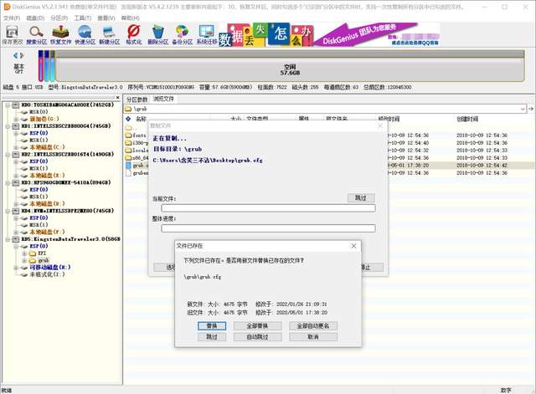Click the 自动跳过 (Auto Skip) button
This screenshot has height=394, width=536.
coord(257,337)
